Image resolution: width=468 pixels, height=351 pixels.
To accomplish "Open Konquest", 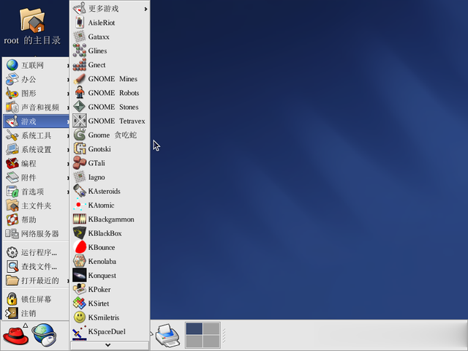I will [x=110, y=275].
